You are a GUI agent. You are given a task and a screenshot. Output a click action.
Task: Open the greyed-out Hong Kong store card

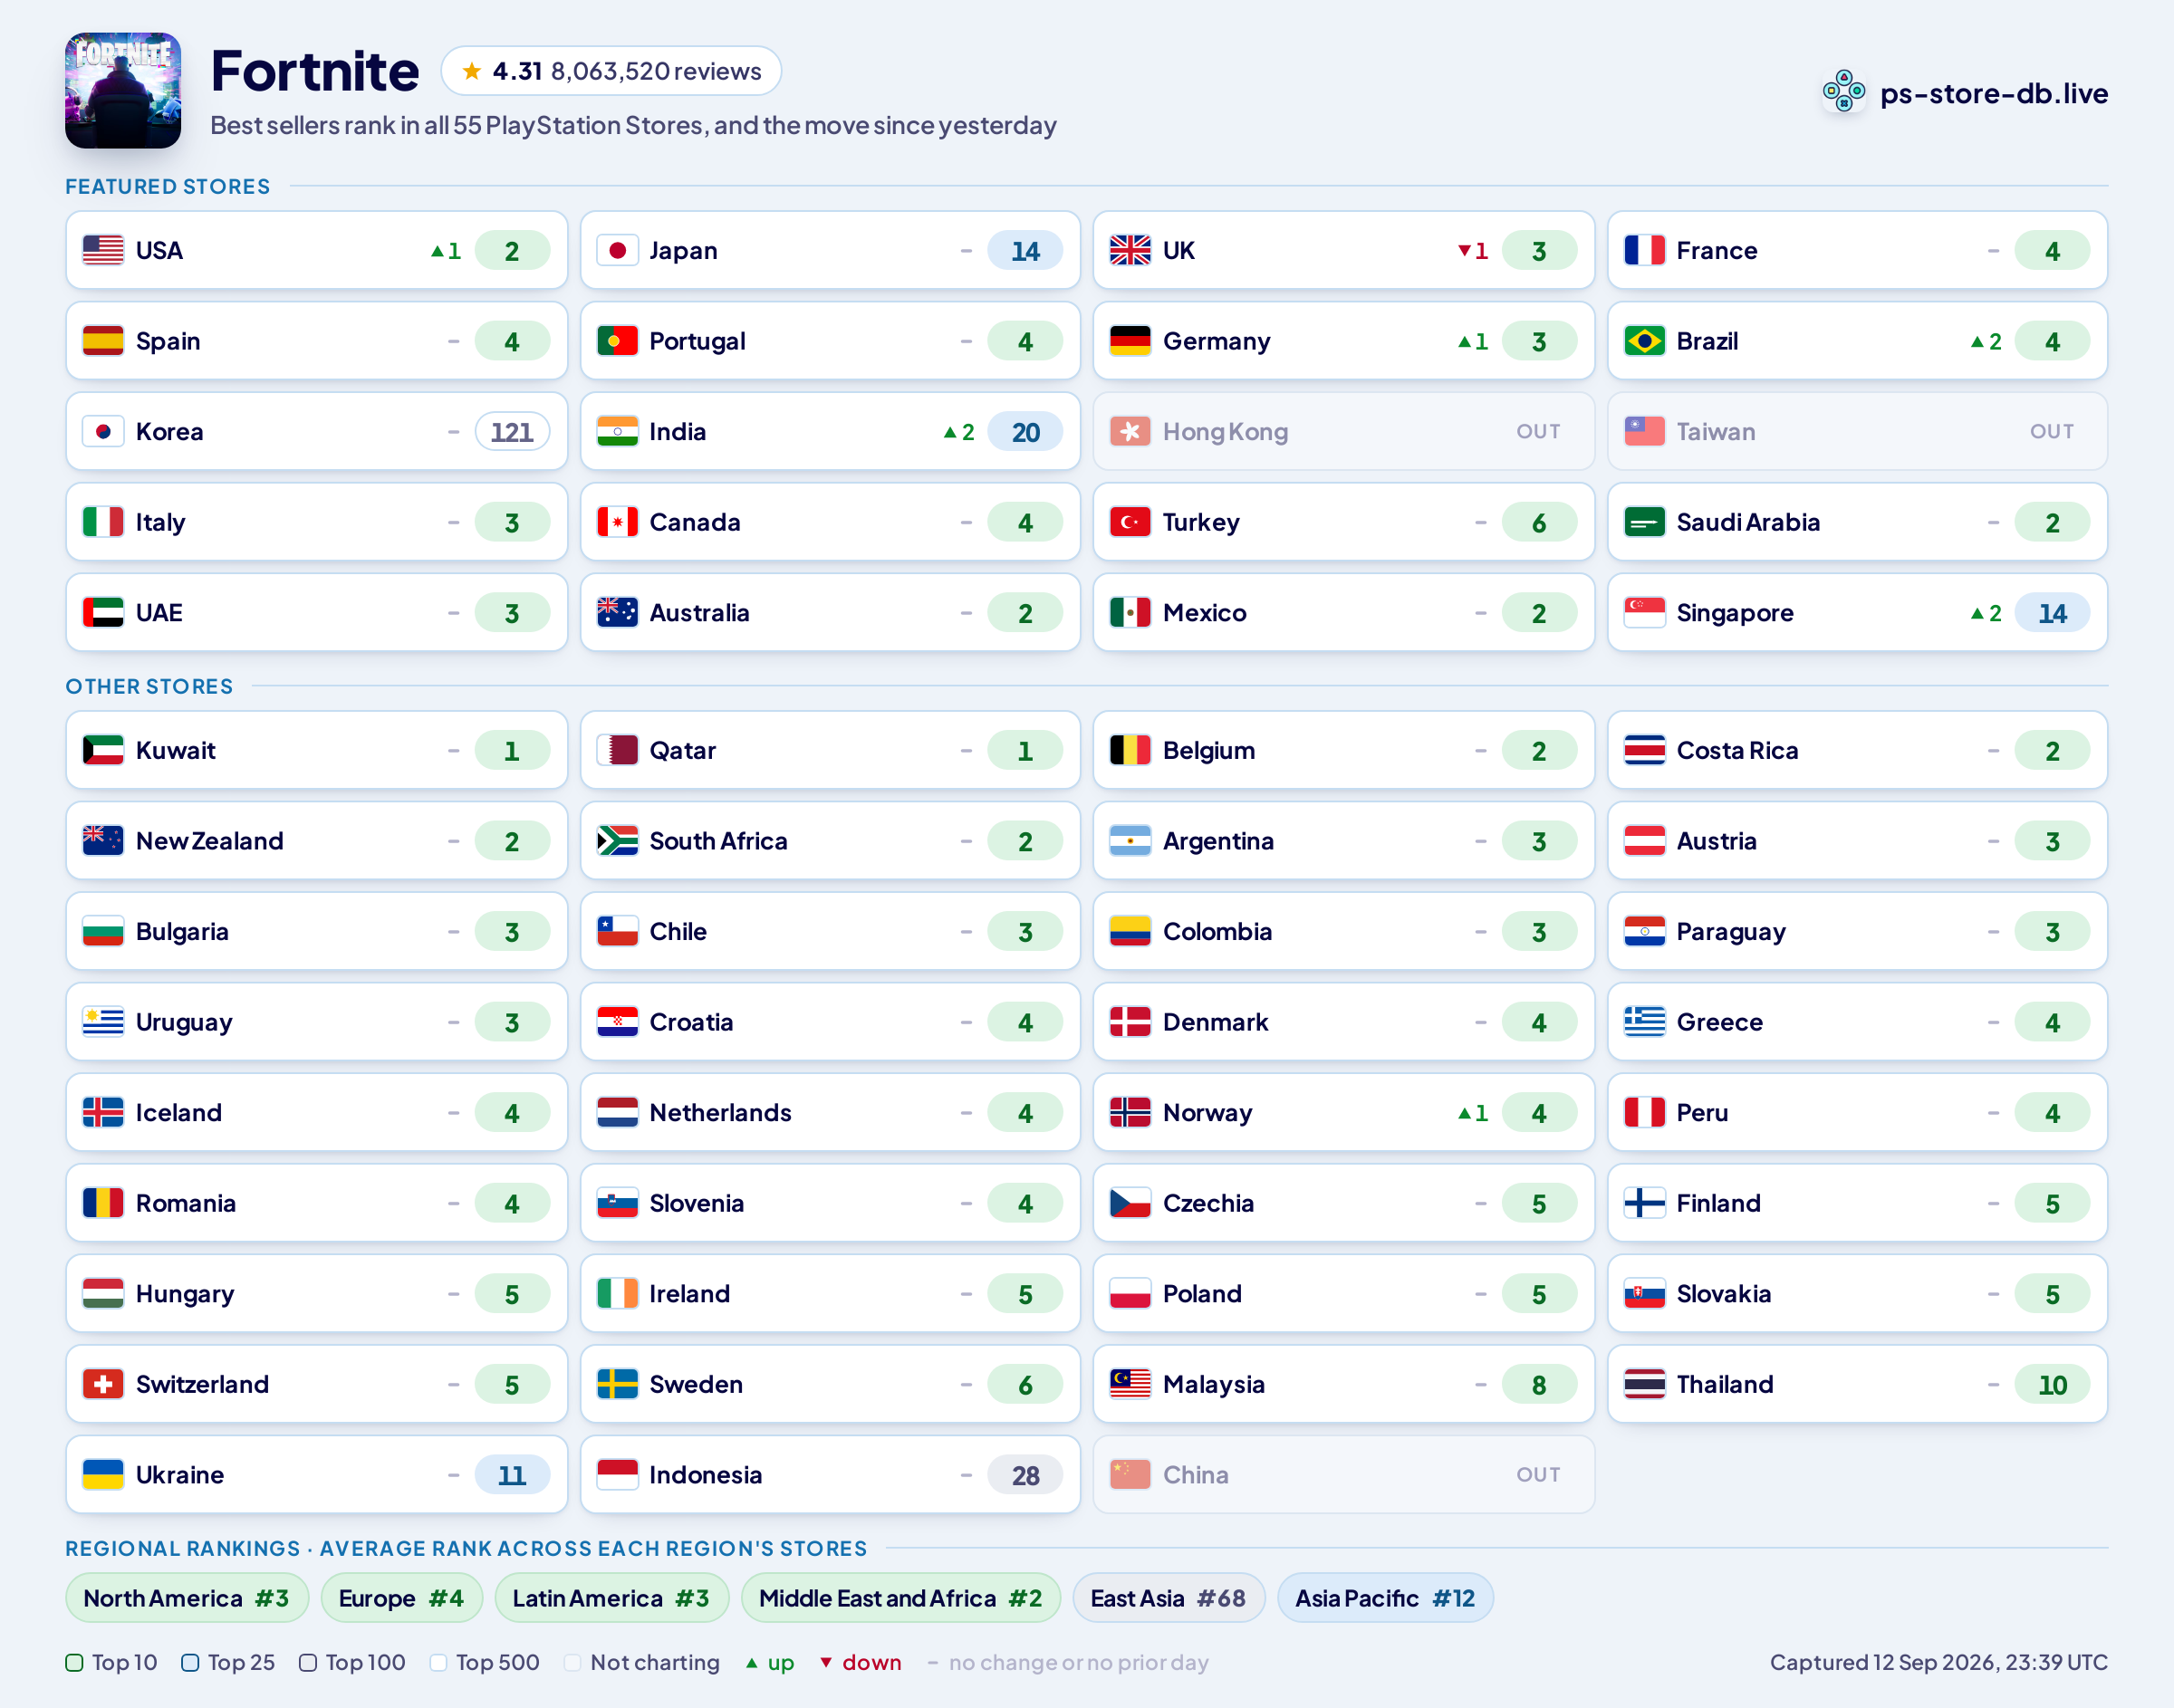1343,432
